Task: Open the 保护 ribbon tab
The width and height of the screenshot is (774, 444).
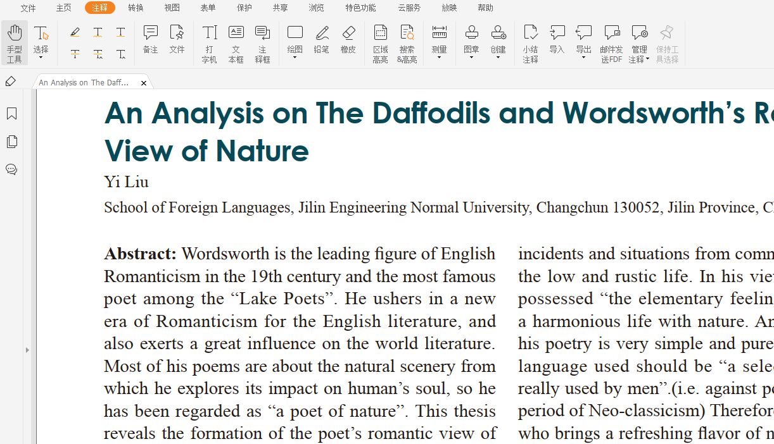Action: tap(244, 8)
